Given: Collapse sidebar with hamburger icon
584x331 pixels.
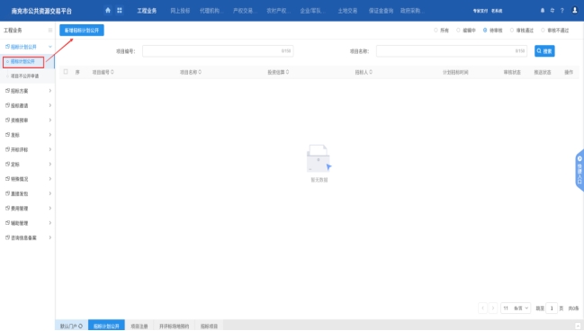Looking at the screenshot, I should pyautogui.click(x=50, y=31).
